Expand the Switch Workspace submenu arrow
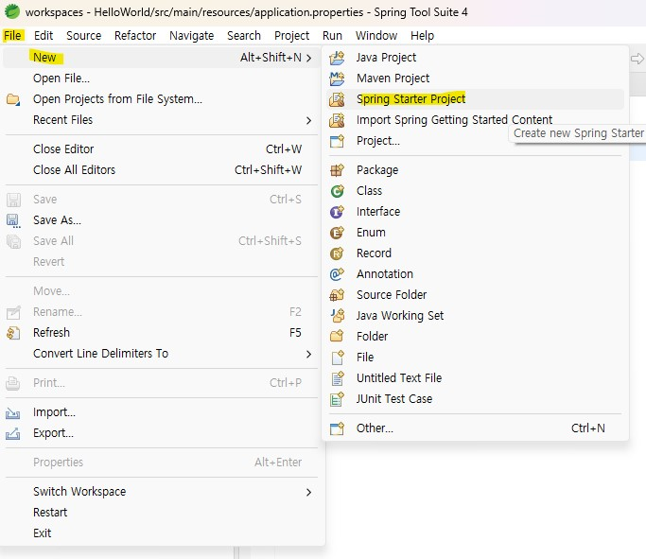Image resolution: width=646 pixels, height=559 pixels. point(308,492)
